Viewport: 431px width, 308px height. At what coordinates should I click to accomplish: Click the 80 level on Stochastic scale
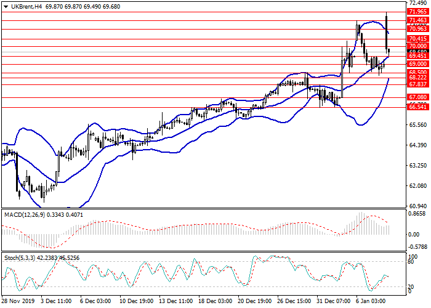[x=412, y=262]
